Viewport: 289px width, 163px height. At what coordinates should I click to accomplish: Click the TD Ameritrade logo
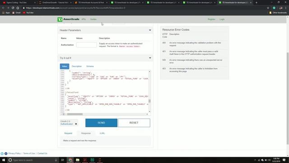(68, 19)
